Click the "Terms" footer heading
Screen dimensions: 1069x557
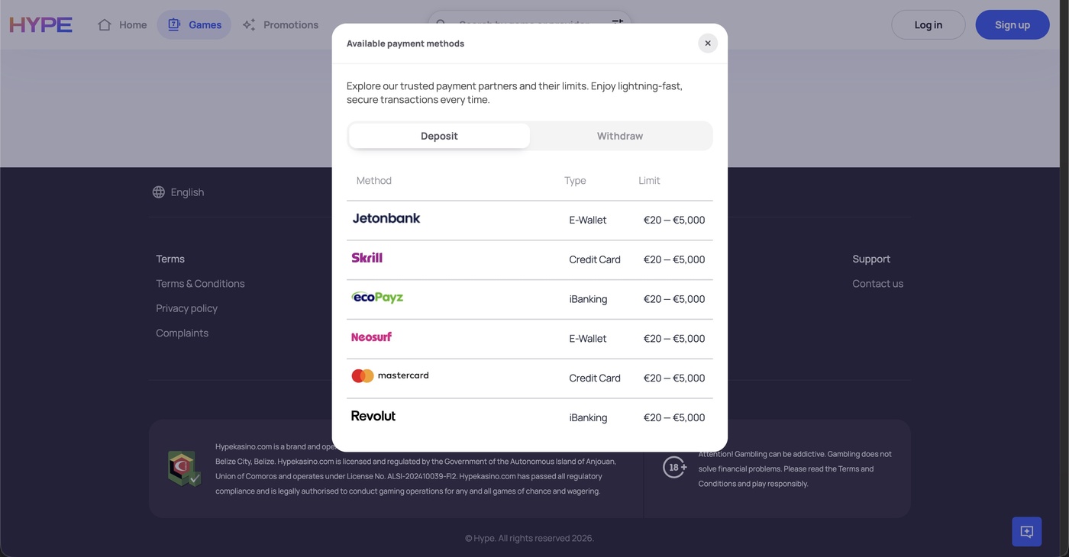pyautogui.click(x=170, y=259)
